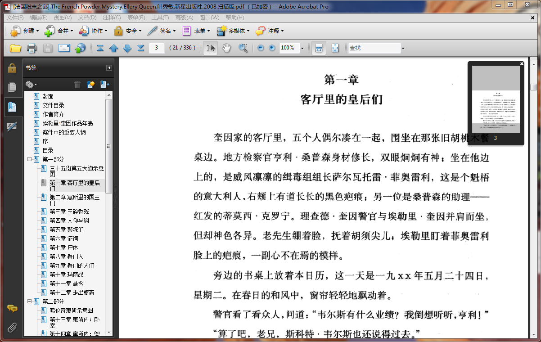Select the 第十二章 走出橱窗 bookmark
This screenshot has width=541, height=342.
click(72, 292)
